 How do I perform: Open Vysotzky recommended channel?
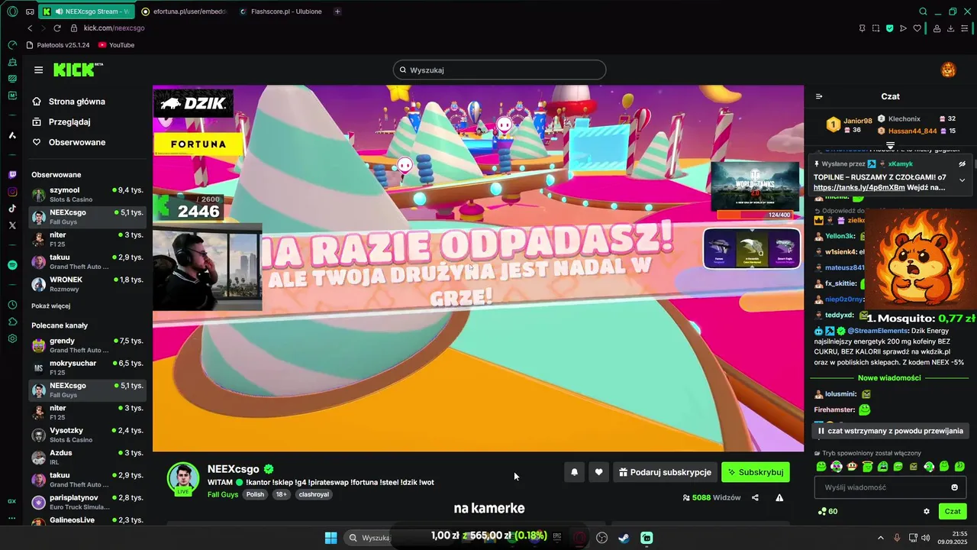click(x=88, y=435)
